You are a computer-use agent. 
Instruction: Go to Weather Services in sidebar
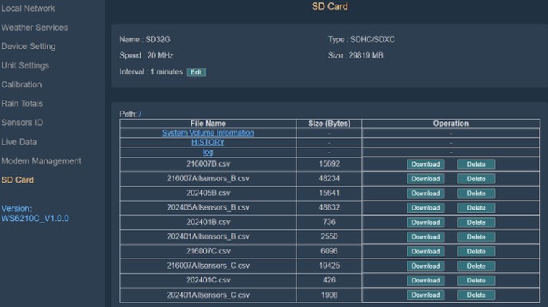(x=35, y=27)
